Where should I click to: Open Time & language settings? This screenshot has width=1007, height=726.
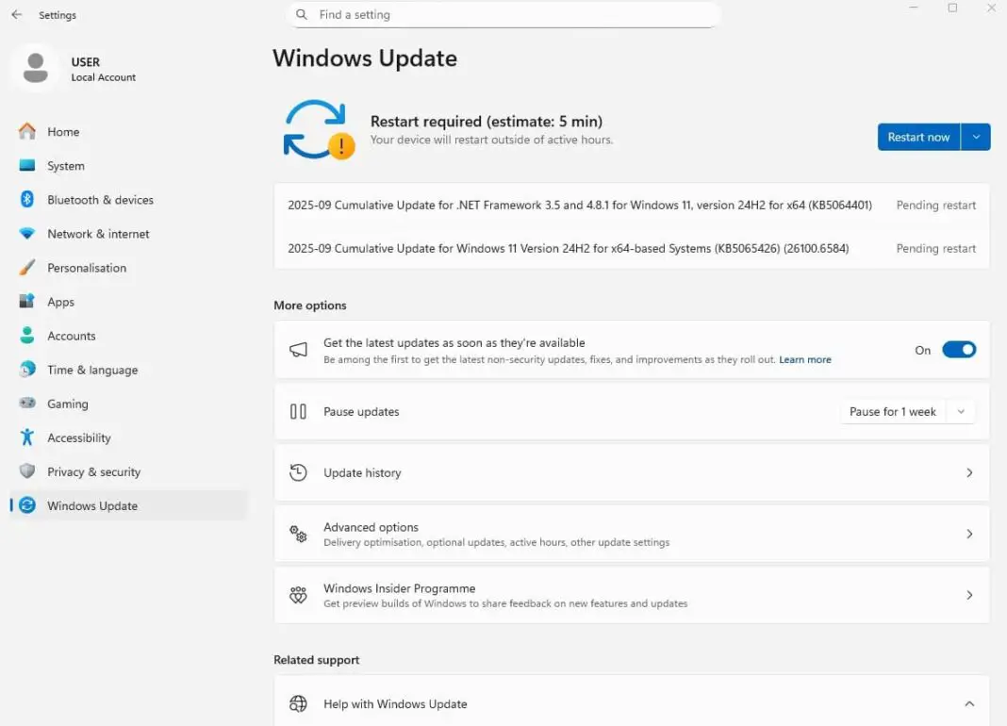(x=92, y=369)
